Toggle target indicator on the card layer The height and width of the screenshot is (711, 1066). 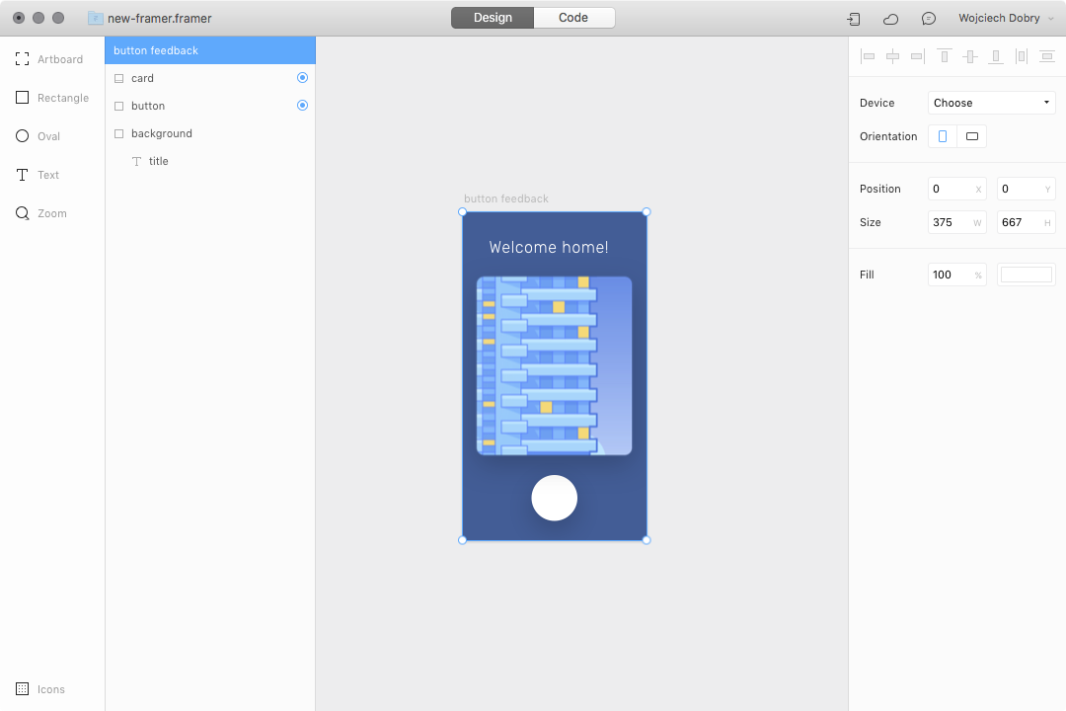[303, 77]
